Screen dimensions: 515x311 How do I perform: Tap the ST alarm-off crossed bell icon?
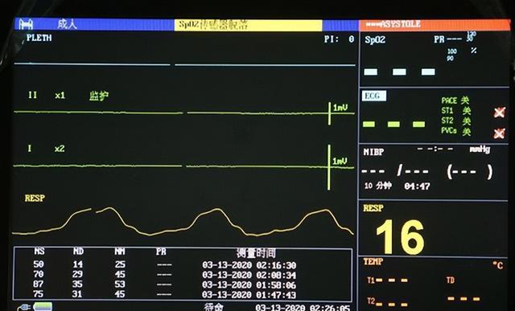click(x=499, y=113)
